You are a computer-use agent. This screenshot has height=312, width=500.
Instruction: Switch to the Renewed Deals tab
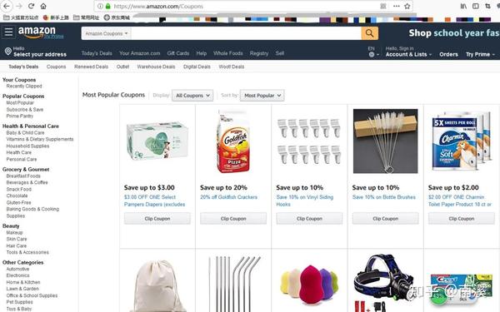91,67
